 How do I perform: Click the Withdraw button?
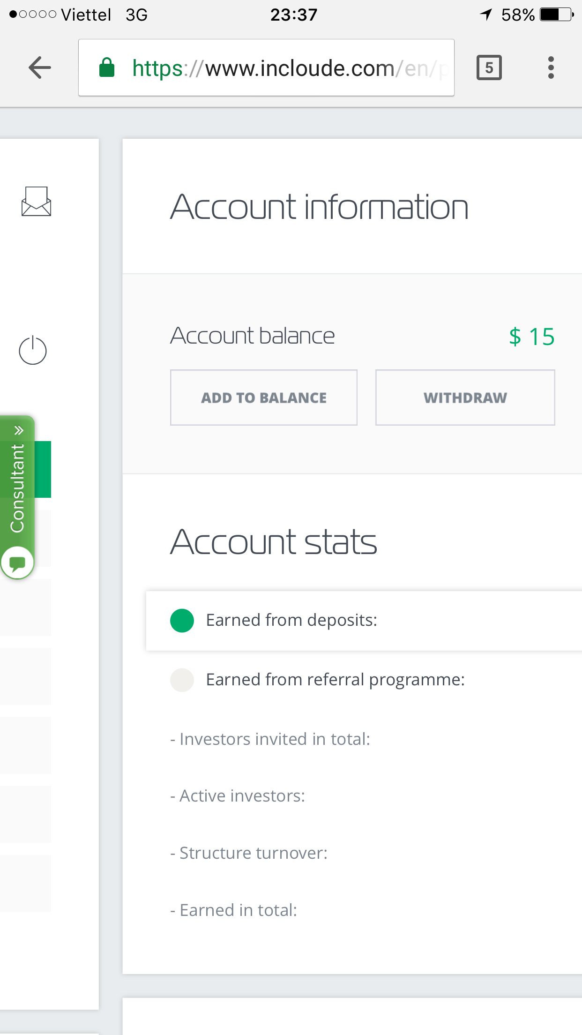coord(465,397)
